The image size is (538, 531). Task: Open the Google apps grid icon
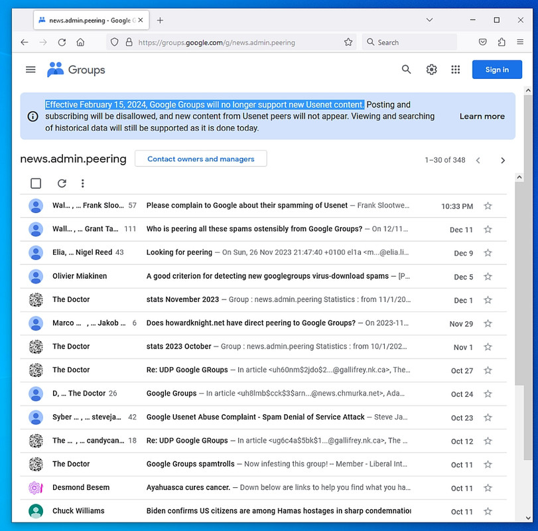(x=455, y=70)
